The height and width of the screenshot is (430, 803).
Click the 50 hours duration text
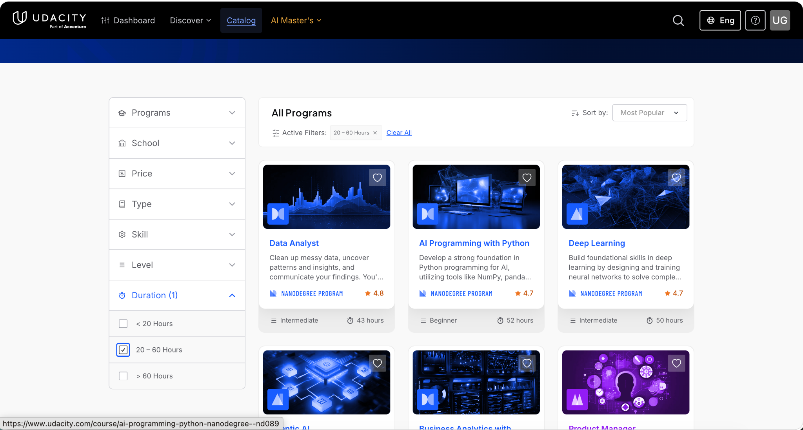(x=669, y=321)
